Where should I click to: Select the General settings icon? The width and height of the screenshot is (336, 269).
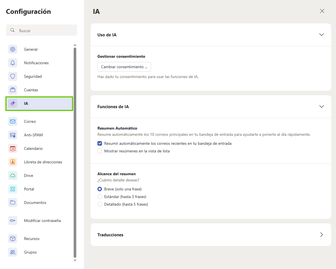pos(13,49)
